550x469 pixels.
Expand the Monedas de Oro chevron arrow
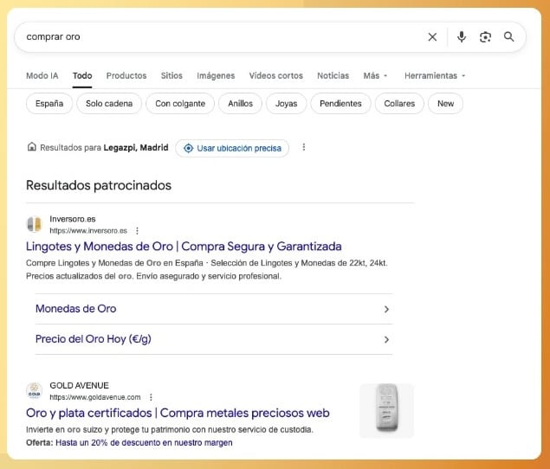386,309
